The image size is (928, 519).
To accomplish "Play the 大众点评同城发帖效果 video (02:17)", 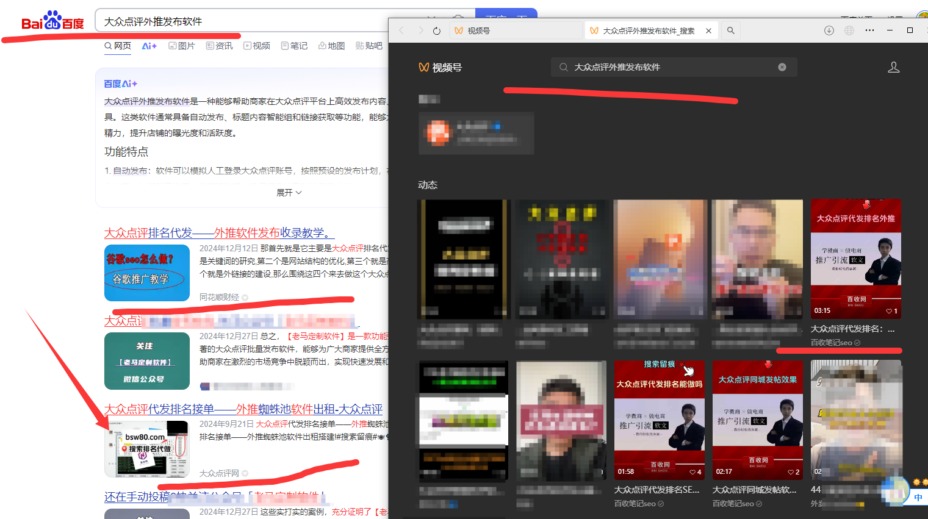I will (758, 420).
